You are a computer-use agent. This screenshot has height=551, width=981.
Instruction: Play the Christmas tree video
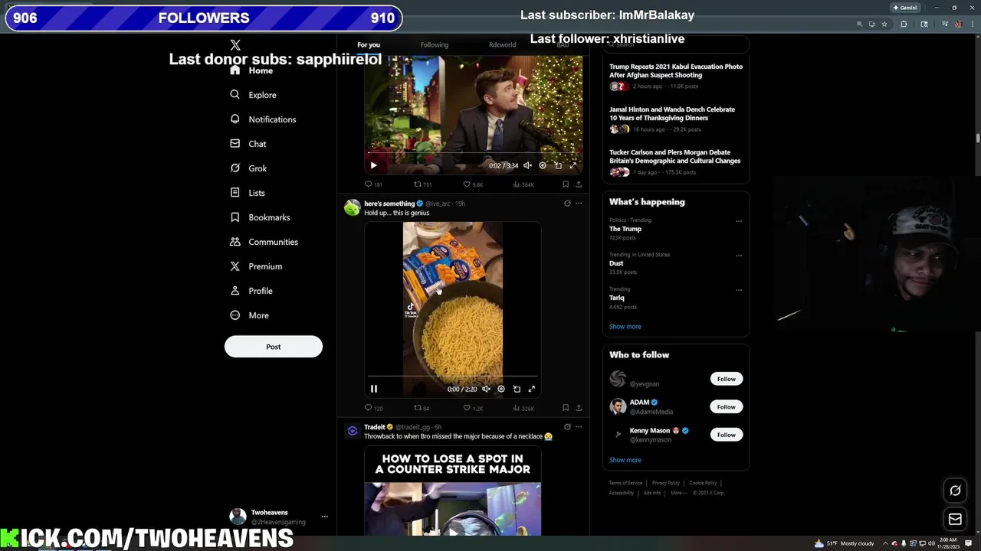[373, 165]
